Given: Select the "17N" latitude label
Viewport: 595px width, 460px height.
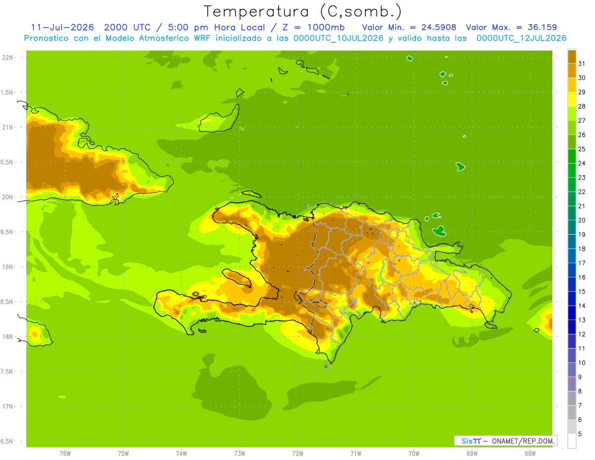Looking at the screenshot, I should (x=8, y=406).
